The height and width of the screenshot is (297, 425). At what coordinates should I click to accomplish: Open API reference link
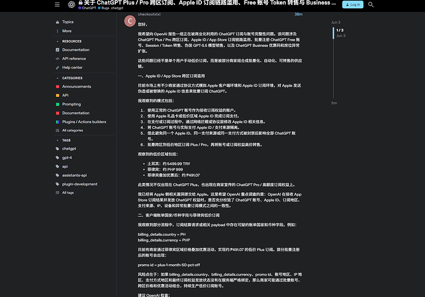[x=74, y=59]
